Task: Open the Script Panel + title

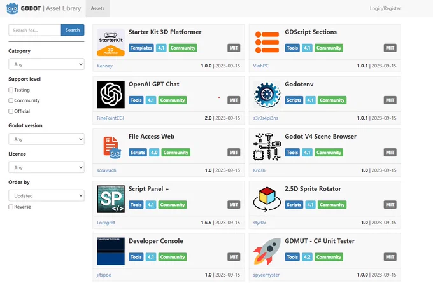Action: point(148,189)
